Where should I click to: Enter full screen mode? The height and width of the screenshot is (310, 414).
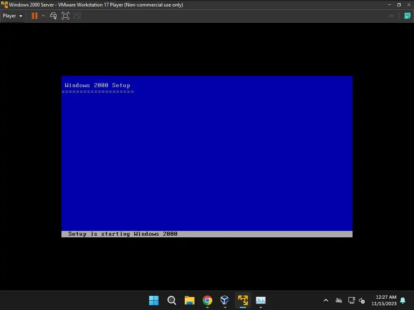(x=65, y=16)
